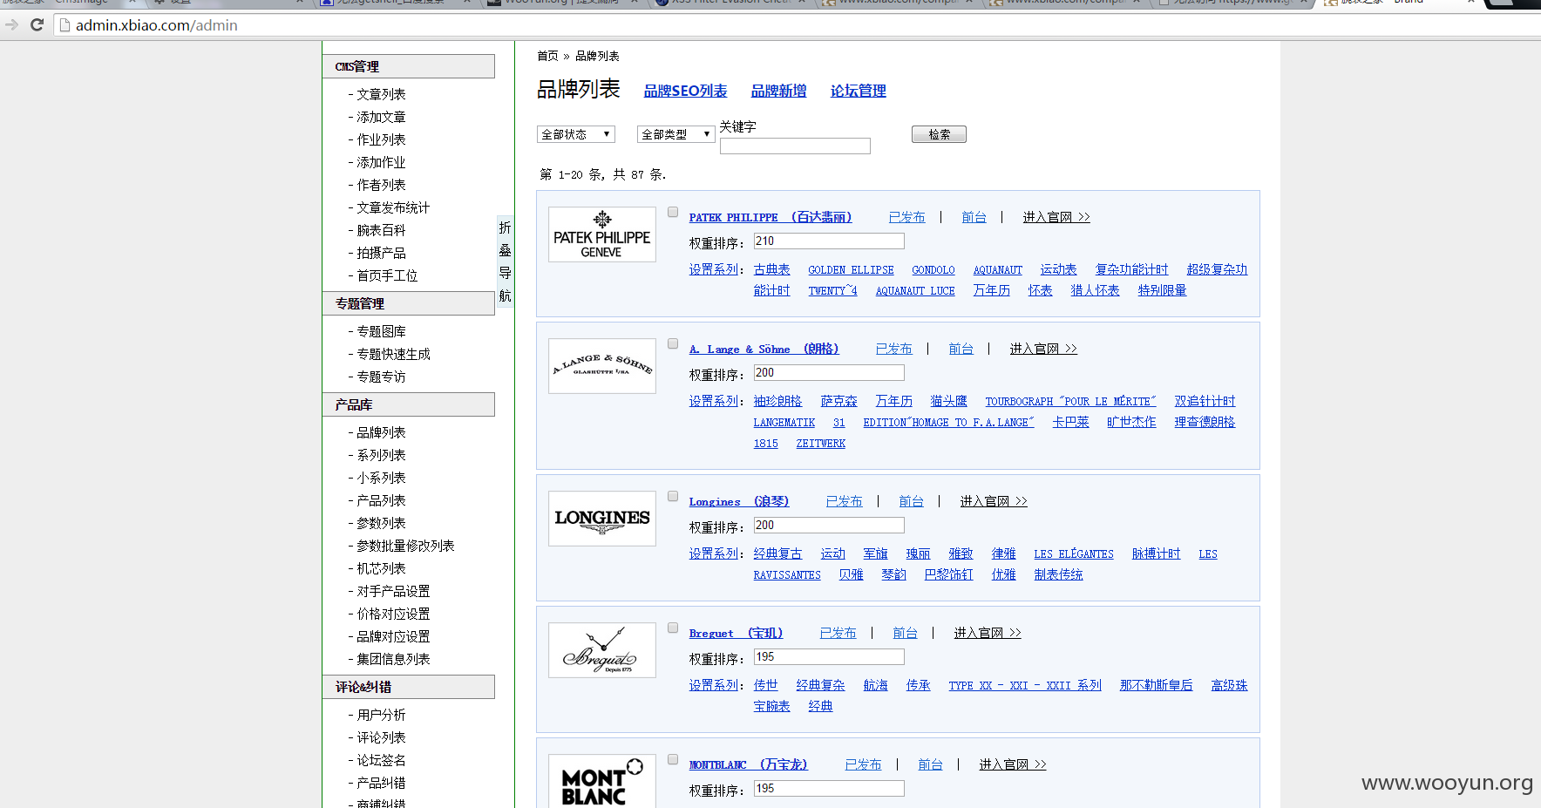
Task: Open 机芯列表 in sidebar
Action: (x=381, y=568)
